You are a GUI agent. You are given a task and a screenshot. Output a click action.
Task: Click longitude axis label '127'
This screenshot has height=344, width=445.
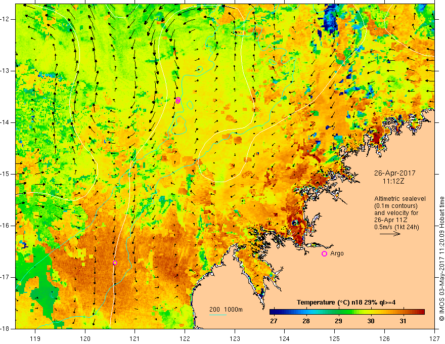tap(434, 338)
